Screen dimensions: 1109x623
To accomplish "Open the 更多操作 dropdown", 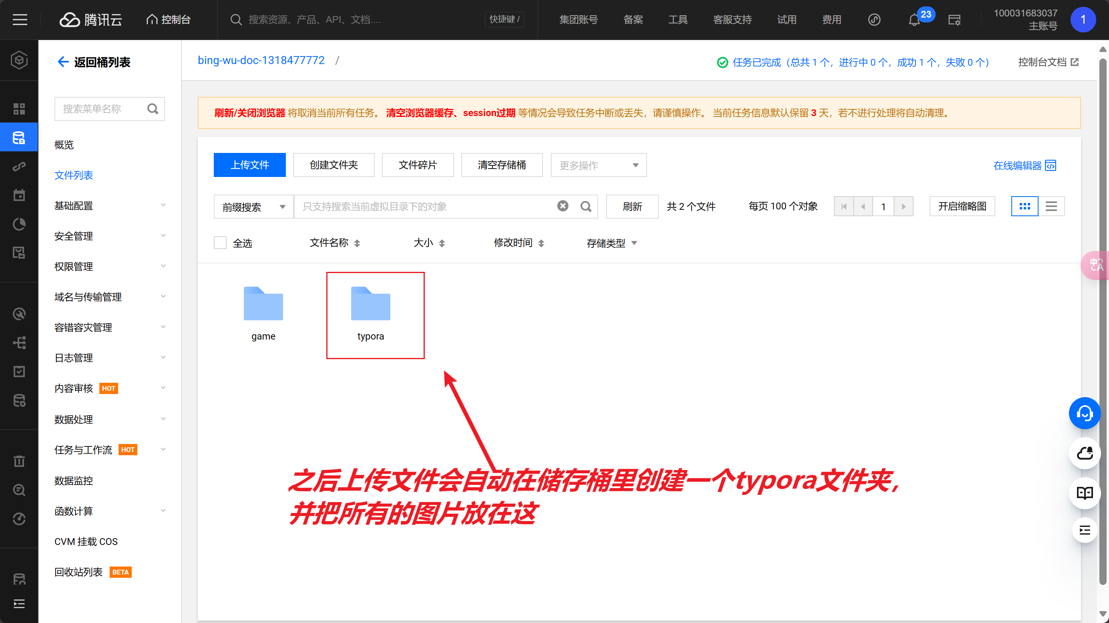I will pyautogui.click(x=599, y=165).
